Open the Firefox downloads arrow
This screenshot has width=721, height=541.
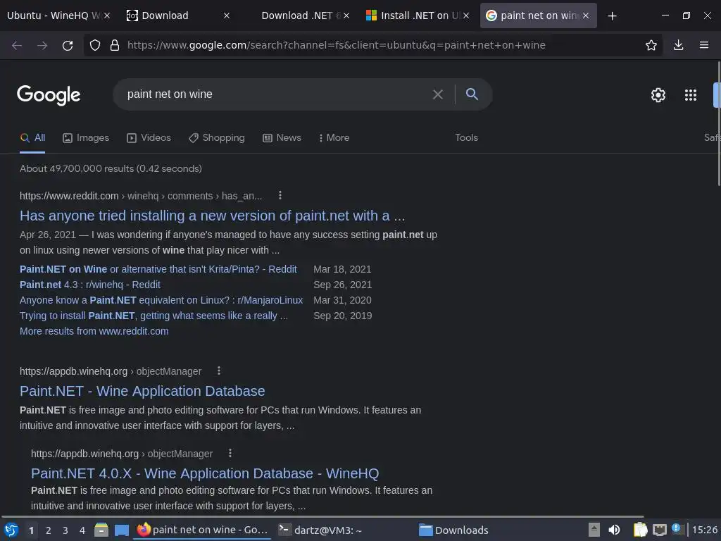coord(678,45)
